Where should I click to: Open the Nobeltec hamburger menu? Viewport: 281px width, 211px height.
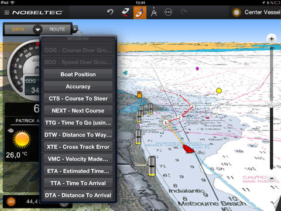(x=7, y=12)
